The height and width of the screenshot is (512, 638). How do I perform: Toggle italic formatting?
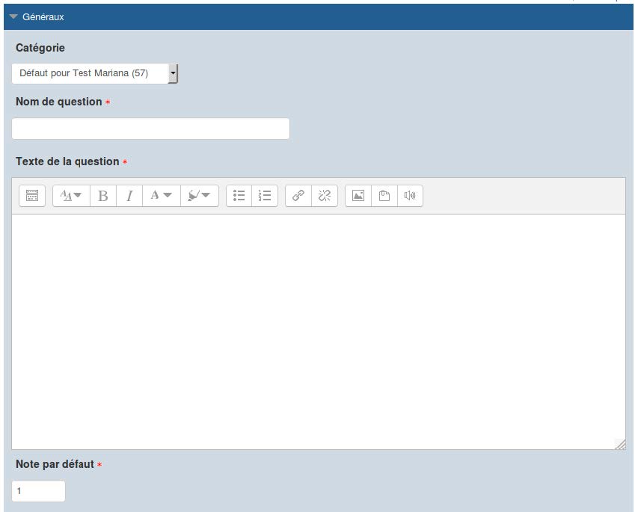[x=129, y=195]
